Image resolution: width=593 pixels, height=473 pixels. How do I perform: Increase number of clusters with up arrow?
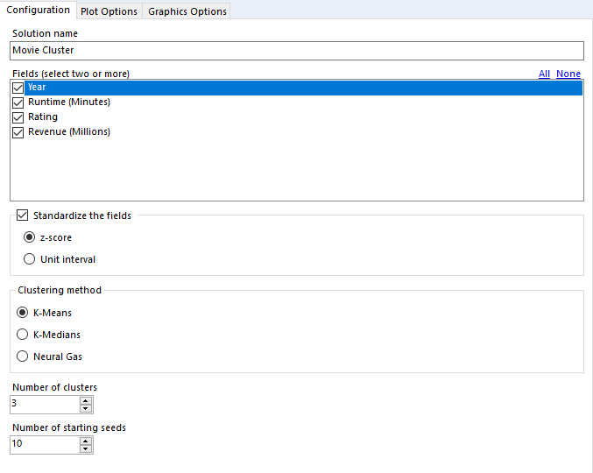click(85, 400)
